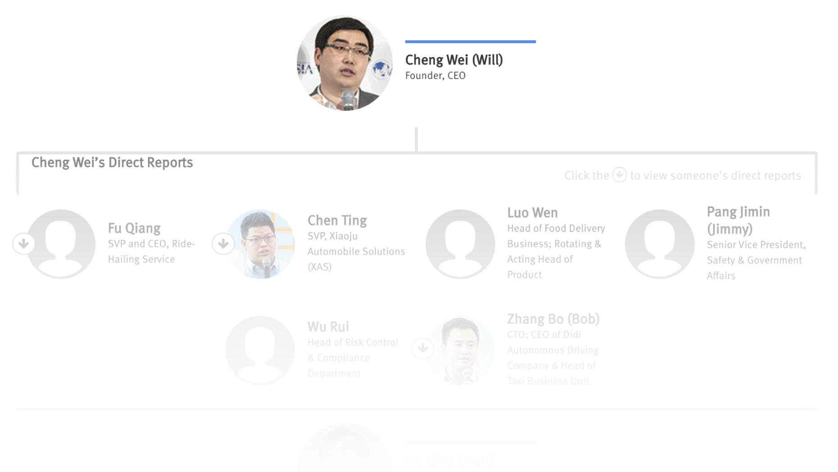
Task: Select the Zhang Bo (Bob) name
Action: (553, 319)
